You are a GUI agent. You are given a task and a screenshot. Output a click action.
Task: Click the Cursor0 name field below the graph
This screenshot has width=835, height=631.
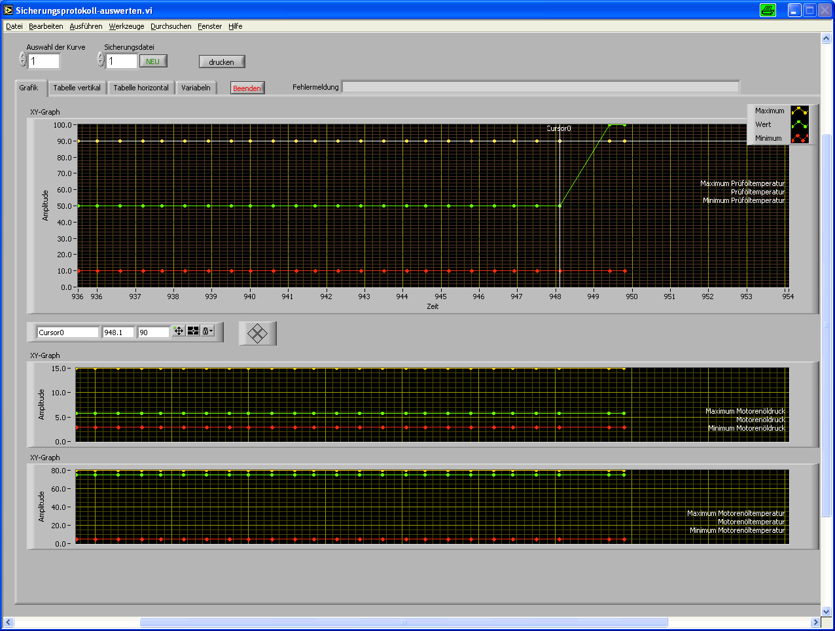pyautogui.click(x=67, y=333)
